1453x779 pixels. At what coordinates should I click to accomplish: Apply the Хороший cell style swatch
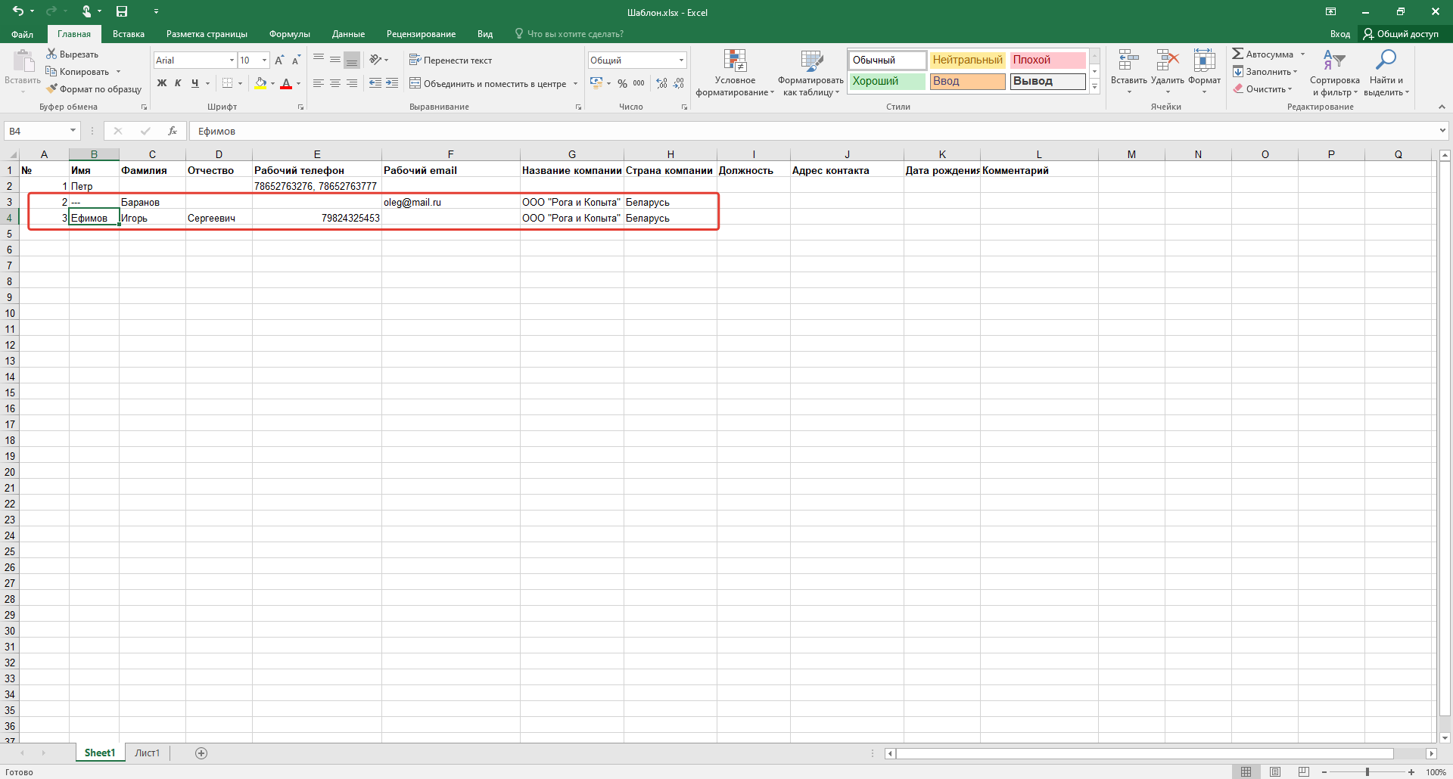click(x=887, y=81)
